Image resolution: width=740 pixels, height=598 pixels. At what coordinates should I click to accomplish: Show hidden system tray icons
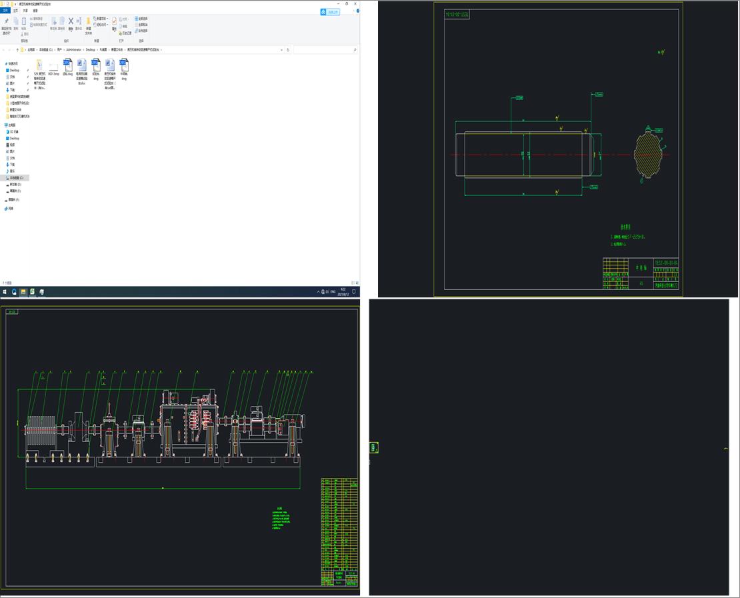click(x=318, y=292)
